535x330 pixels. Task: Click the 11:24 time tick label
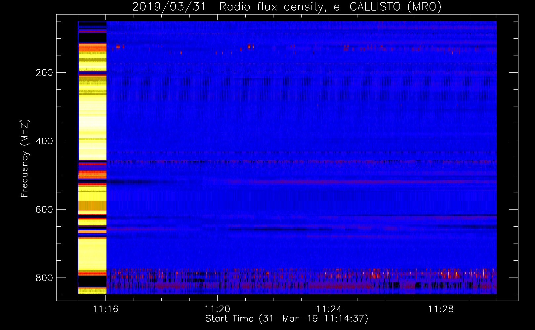tap(329, 309)
